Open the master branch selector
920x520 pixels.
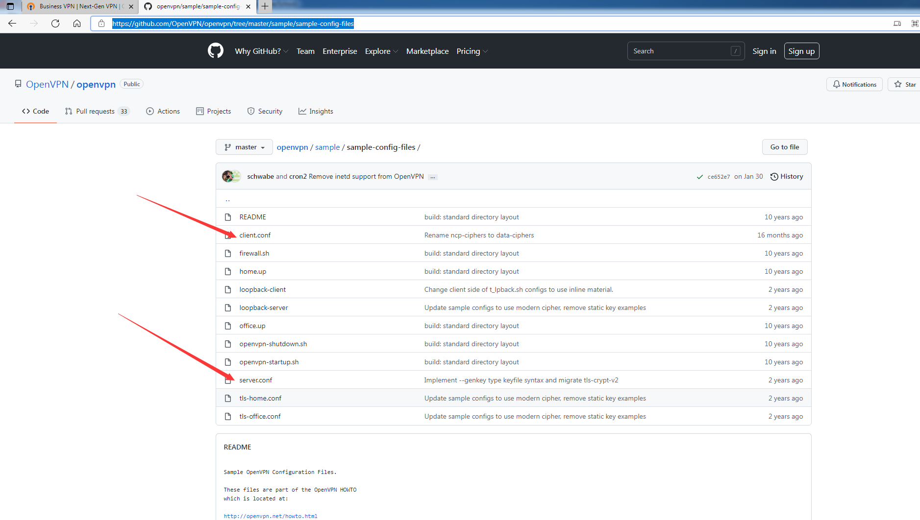[244, 147]
